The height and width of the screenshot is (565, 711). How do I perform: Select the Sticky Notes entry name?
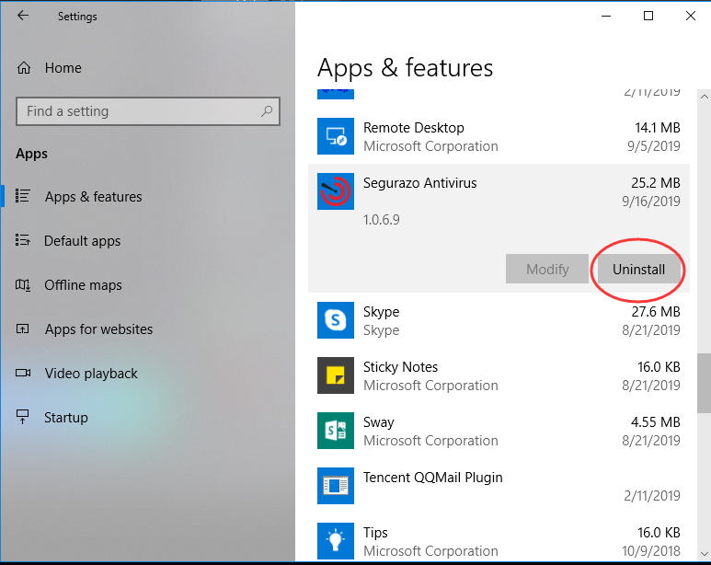click(x=400, y=366)
